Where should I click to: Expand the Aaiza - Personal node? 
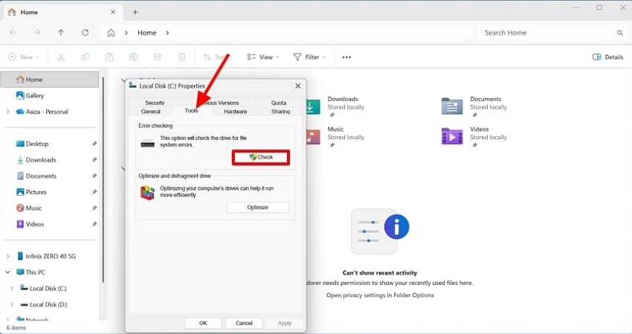tap(7, 112)
